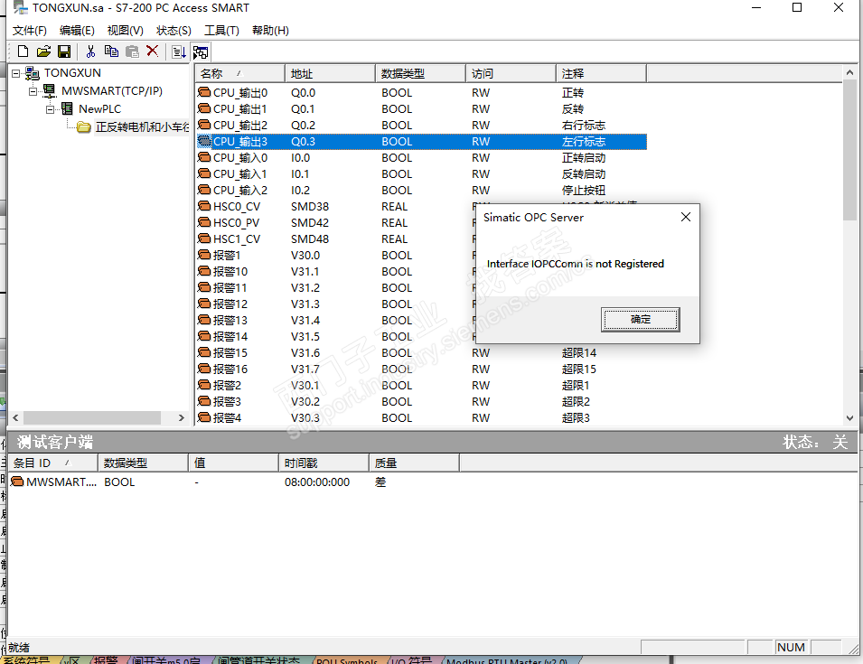This screenshot has width=863, height=664.
Task: Click the item icon of 报警1
Action: 204,255
